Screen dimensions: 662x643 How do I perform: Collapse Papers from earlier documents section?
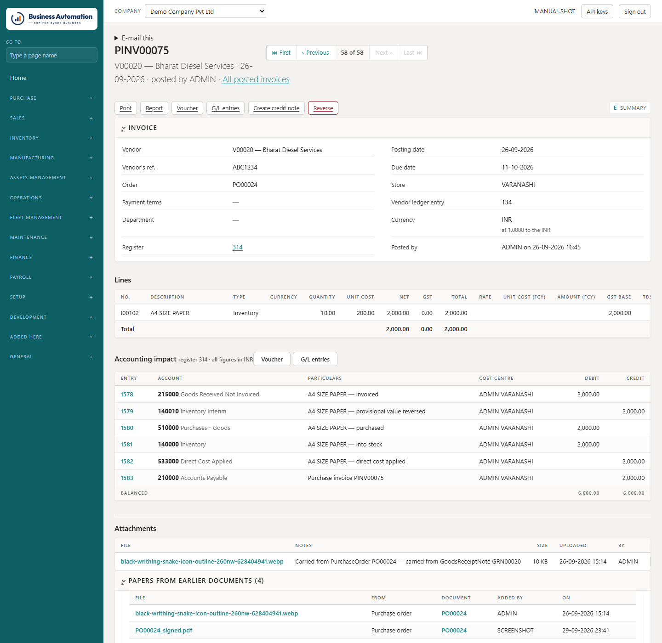[123, 581]
